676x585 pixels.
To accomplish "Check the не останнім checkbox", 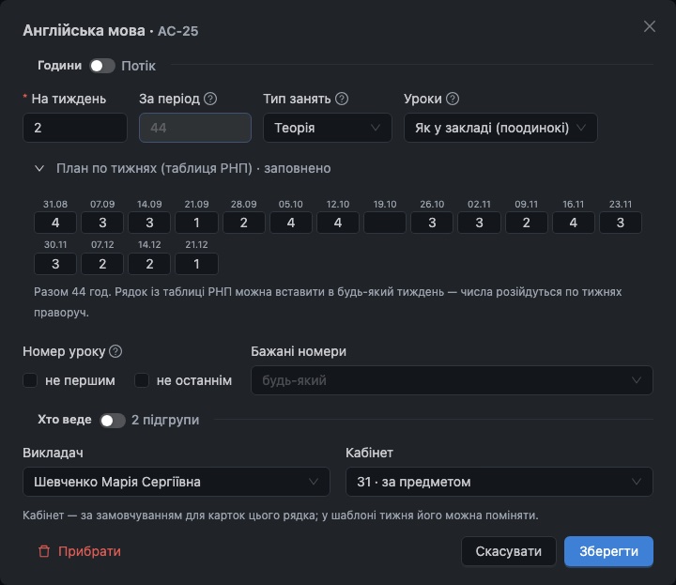I will (142, 380).
